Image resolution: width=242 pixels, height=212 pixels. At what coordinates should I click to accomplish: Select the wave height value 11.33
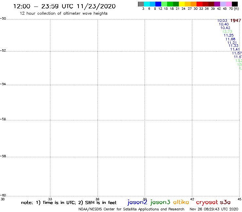tap(233, 46)
